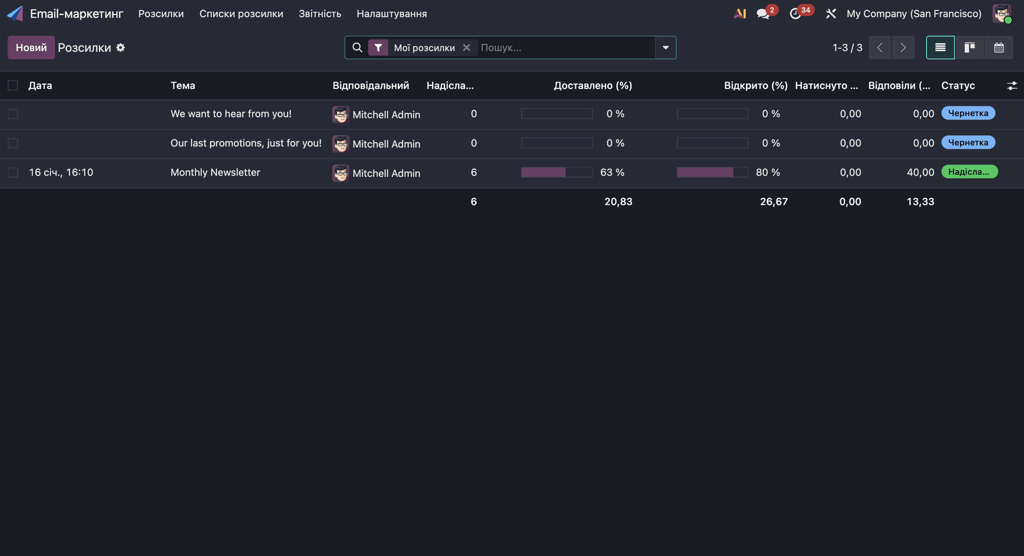Remove the Мої розсилки filter
Screen dimensions: 1024x556
466,47
